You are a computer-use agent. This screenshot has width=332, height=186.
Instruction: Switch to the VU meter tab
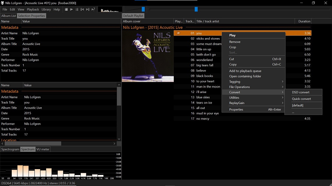coord(43,149)
